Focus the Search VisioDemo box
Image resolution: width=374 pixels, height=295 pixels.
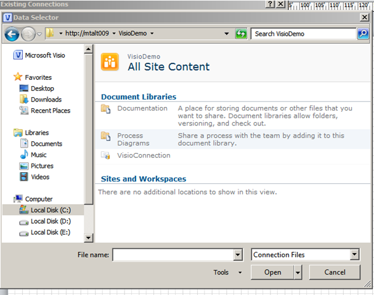(x=303, y=34)
